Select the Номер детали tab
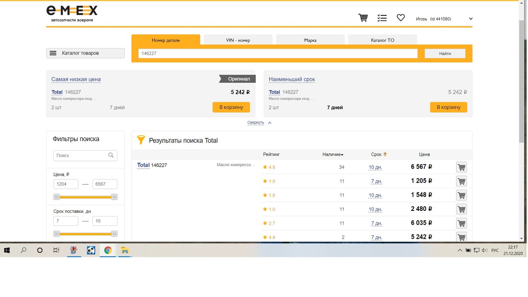528x297 pixels. pos(166,40)
